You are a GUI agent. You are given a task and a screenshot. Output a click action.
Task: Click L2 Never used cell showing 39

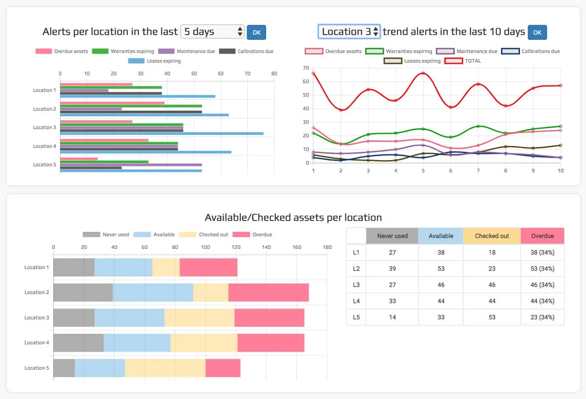(x=392, y=269)
